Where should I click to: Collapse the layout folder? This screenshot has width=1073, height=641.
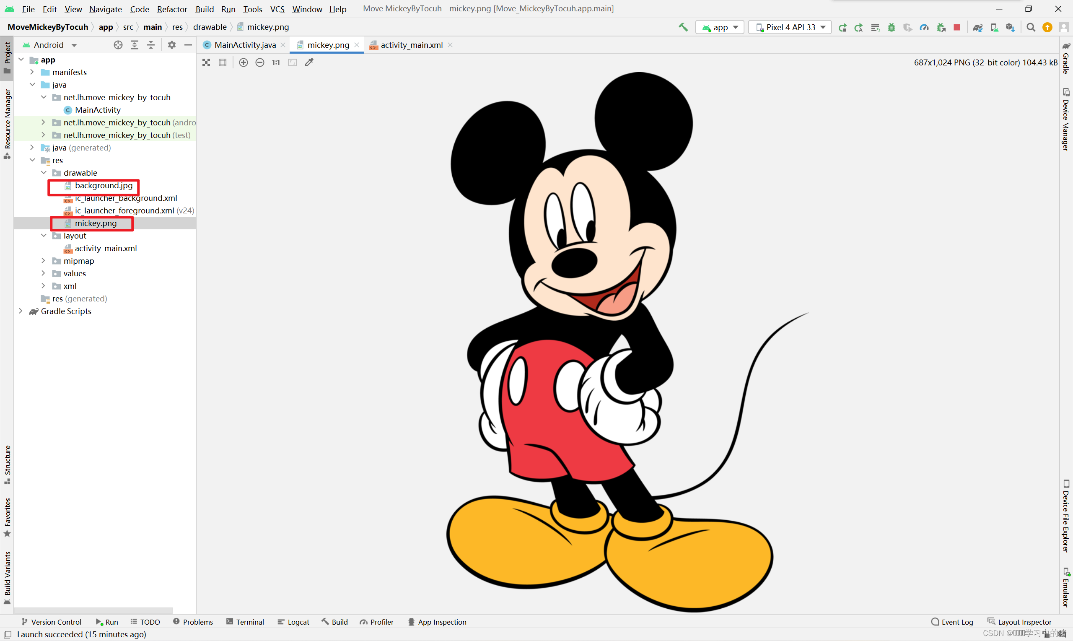coord(44,236)
